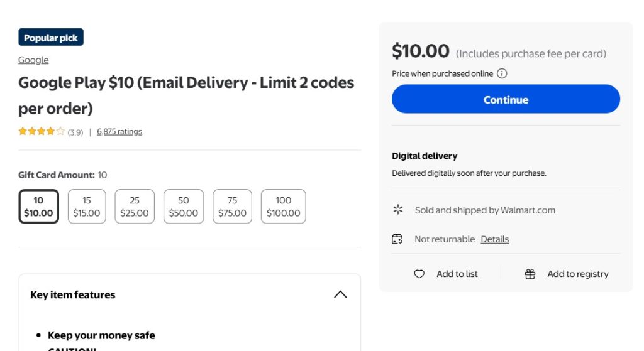The width and height of the screenshot is (644, 351).
Task: Click the Popular pick badge
Action: (x=51, y=38)
